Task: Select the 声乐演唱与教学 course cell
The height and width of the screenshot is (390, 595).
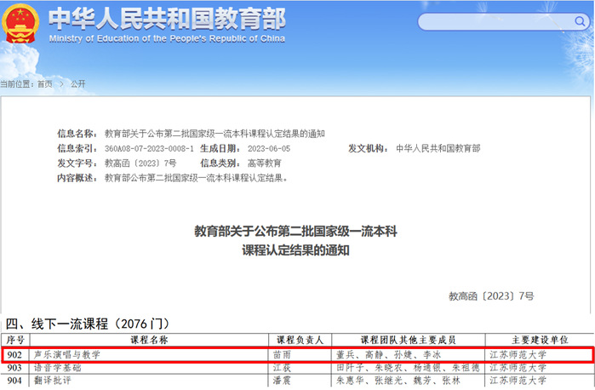Action: point(66,354)
